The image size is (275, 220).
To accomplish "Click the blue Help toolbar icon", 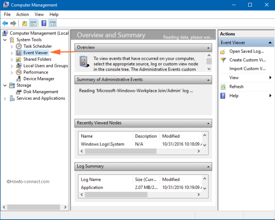I will [44, 24].
